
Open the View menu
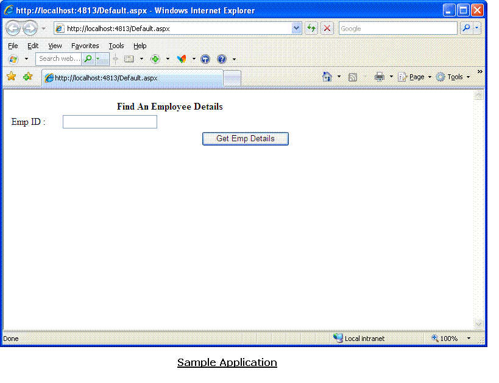55,46
